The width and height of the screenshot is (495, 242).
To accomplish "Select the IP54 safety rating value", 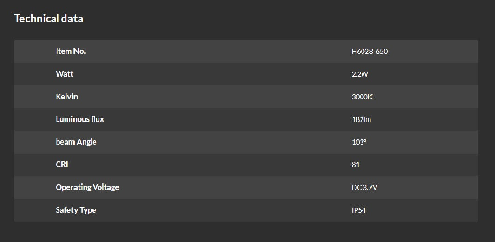I will pos(359,210).
